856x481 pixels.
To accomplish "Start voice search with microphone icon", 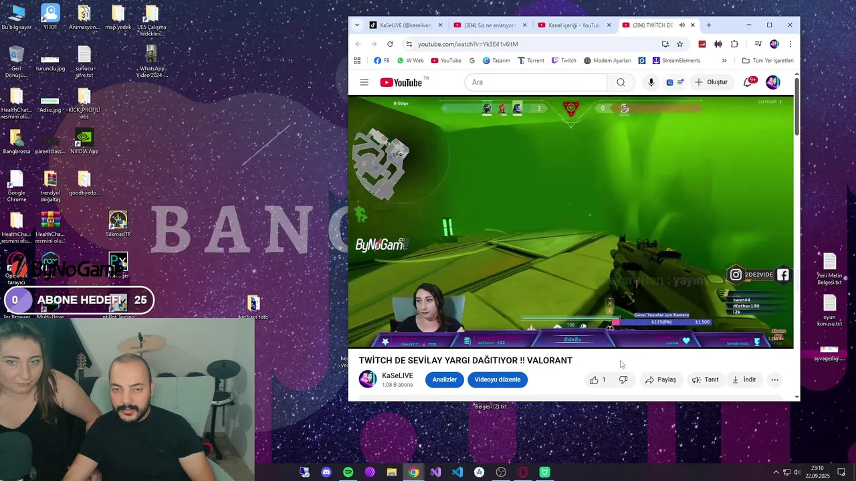I will click(x=651, y=82).
